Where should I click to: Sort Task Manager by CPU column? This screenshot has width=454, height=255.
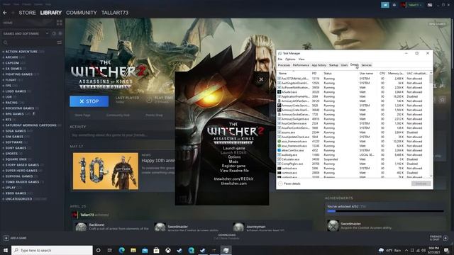(x=382, y=74)
